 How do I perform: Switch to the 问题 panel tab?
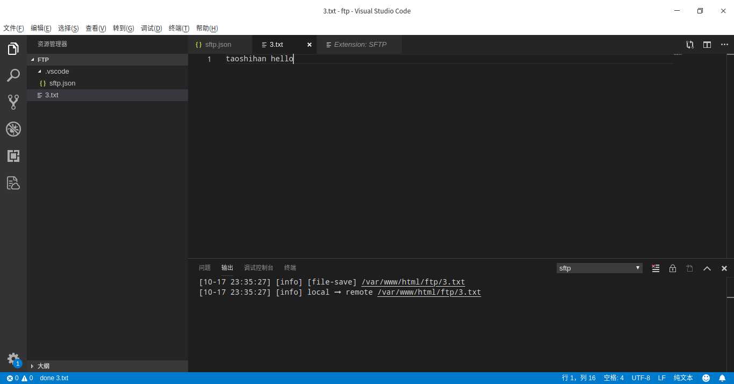click(x=205, y=268)
